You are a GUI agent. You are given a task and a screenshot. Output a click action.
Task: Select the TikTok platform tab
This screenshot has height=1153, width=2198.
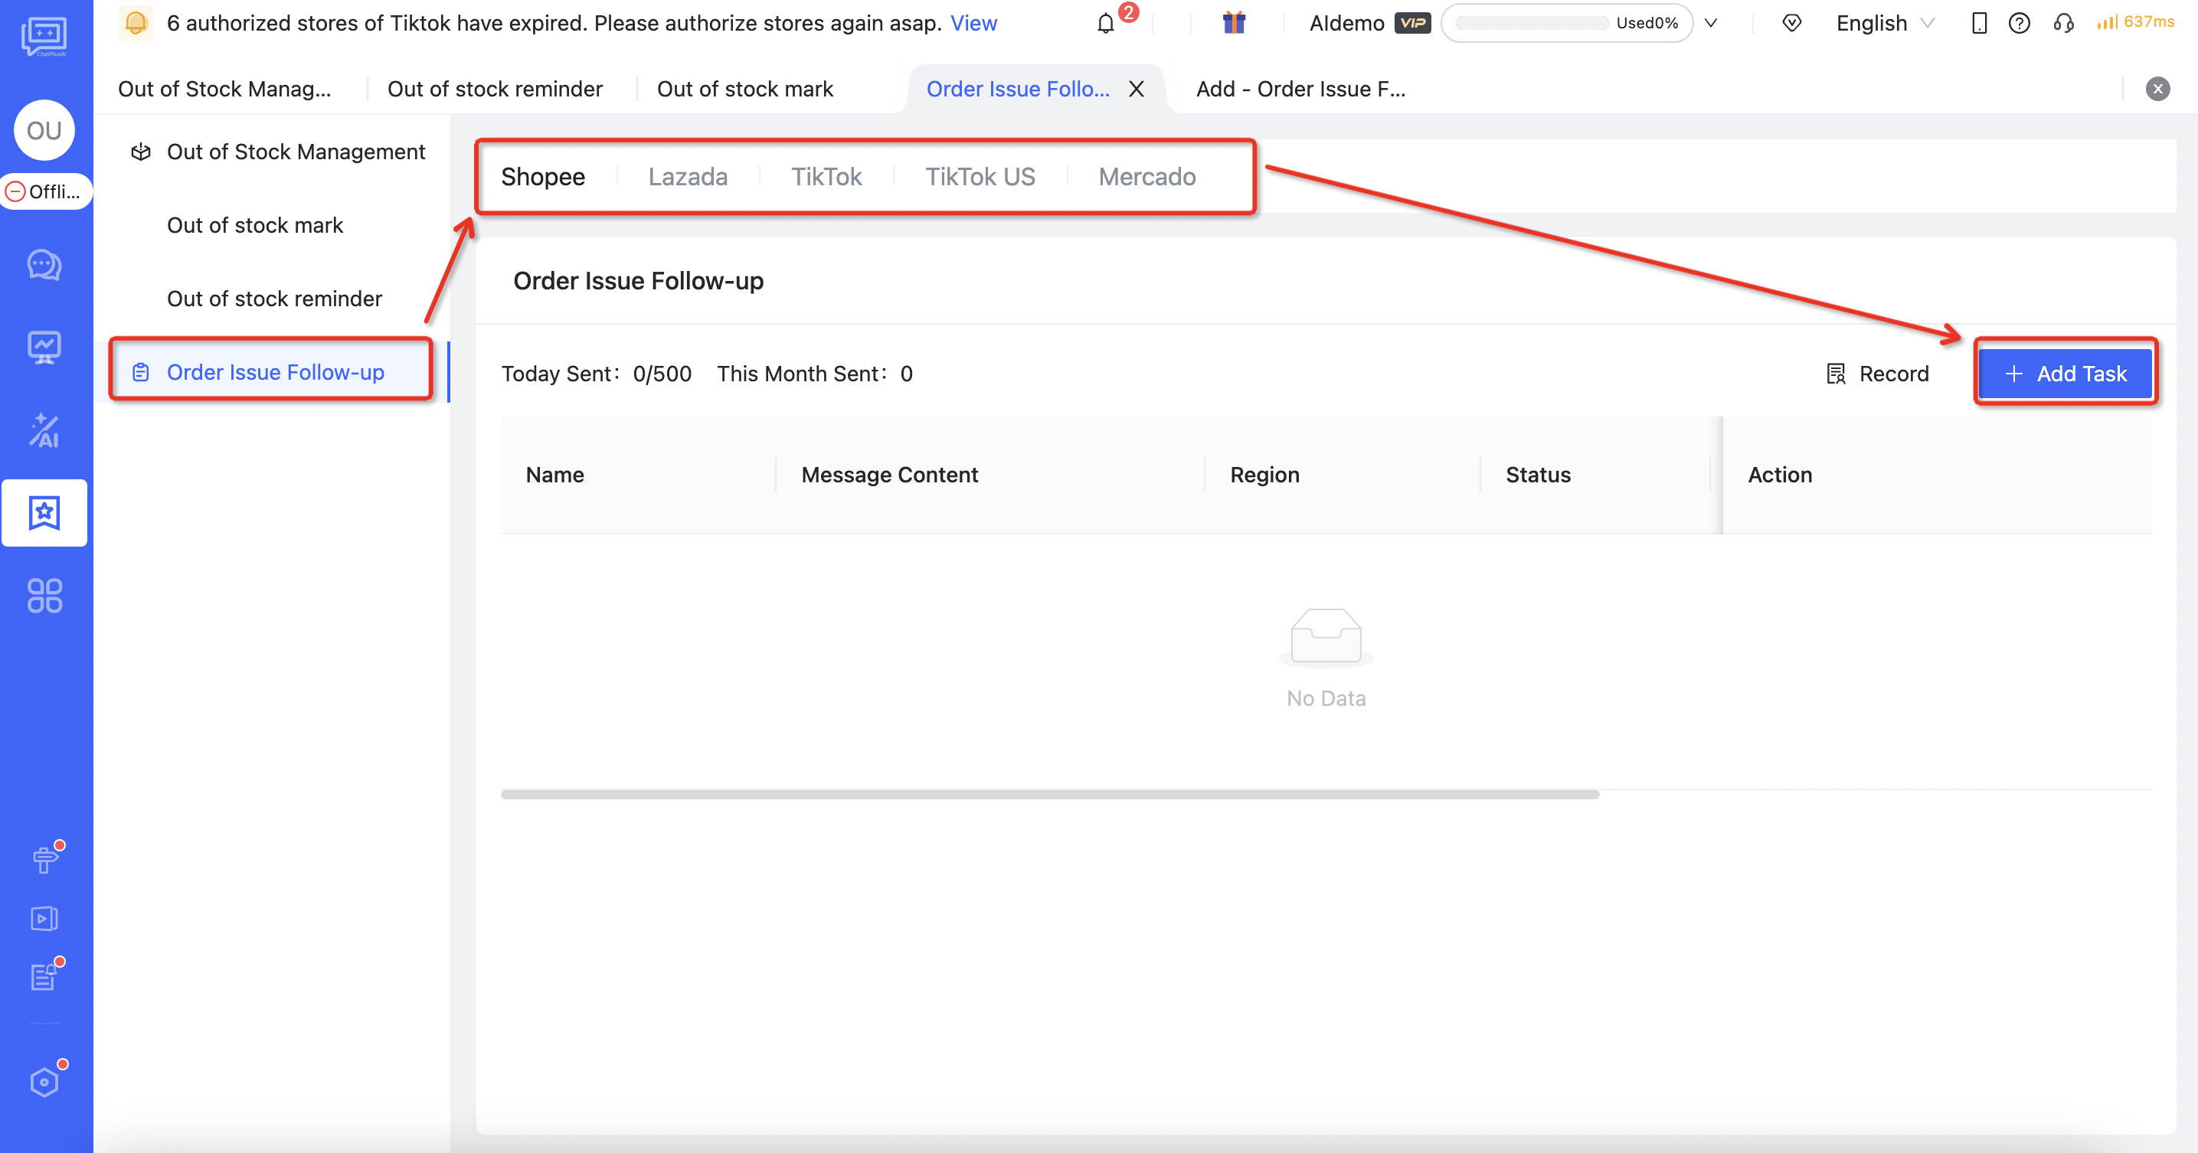point(826,177)
